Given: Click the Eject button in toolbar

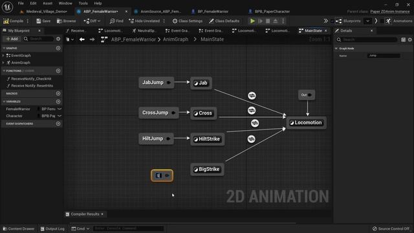Looking at the screenshot, I should click(276, 21).
